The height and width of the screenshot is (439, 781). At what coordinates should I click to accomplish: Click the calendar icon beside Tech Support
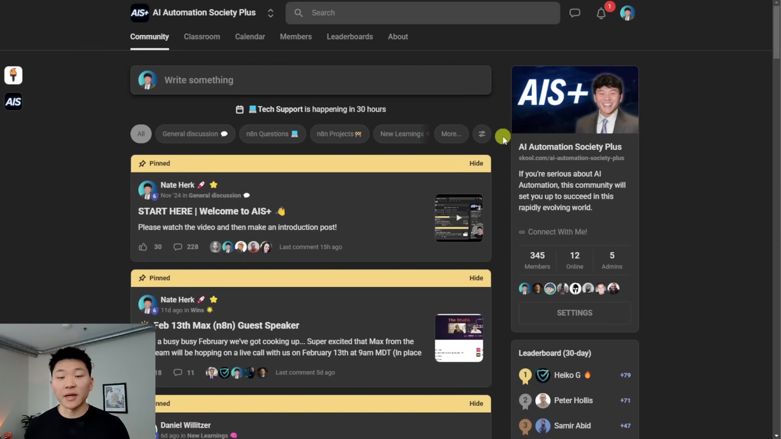click(x=239, y=109)
